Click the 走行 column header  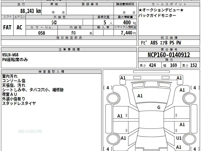21,4
